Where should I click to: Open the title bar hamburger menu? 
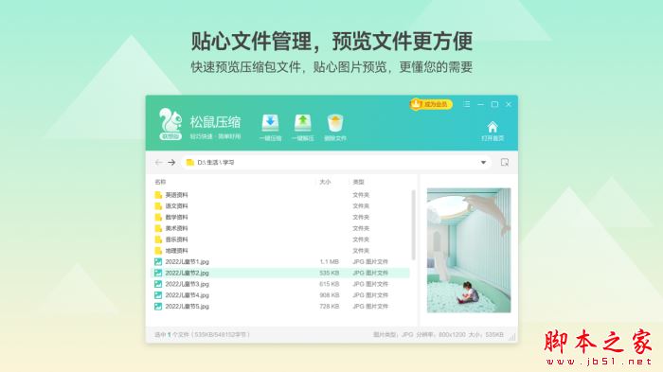466,104
